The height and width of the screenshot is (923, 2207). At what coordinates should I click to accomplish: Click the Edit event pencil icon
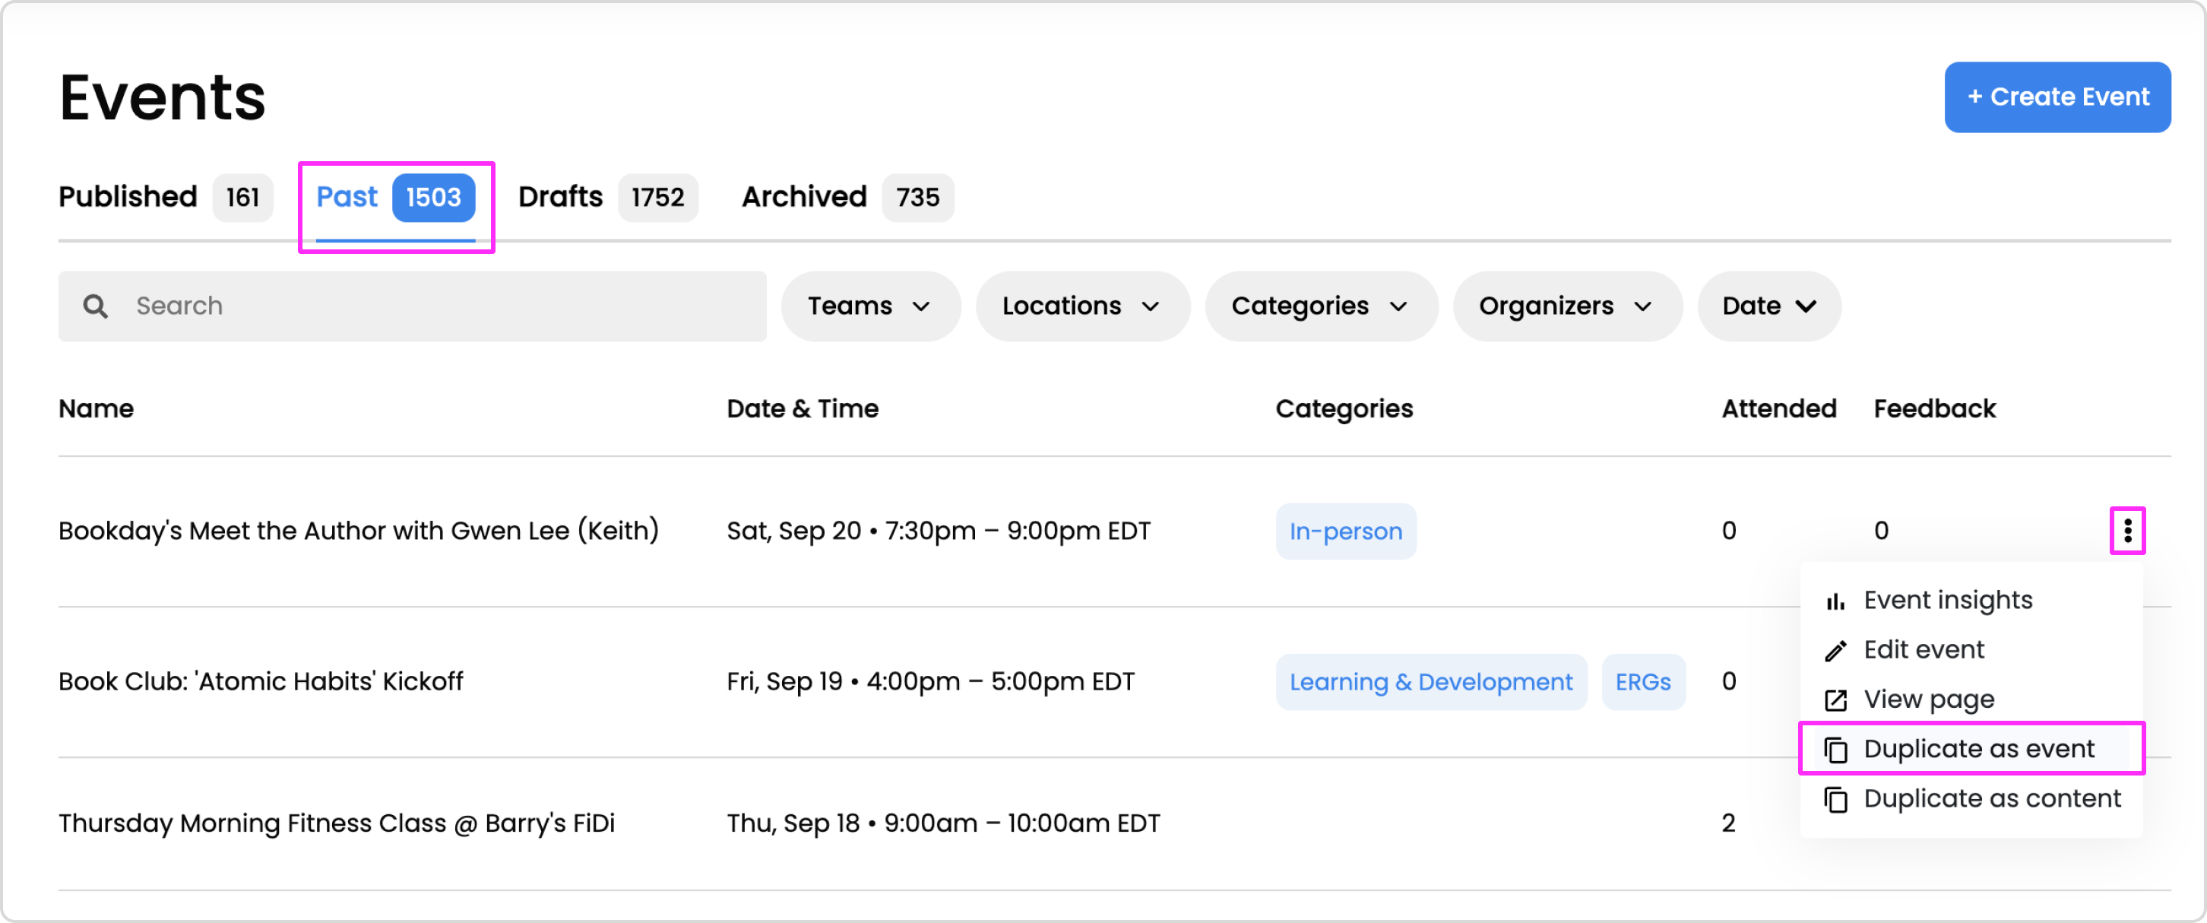tap(1835, 651)
